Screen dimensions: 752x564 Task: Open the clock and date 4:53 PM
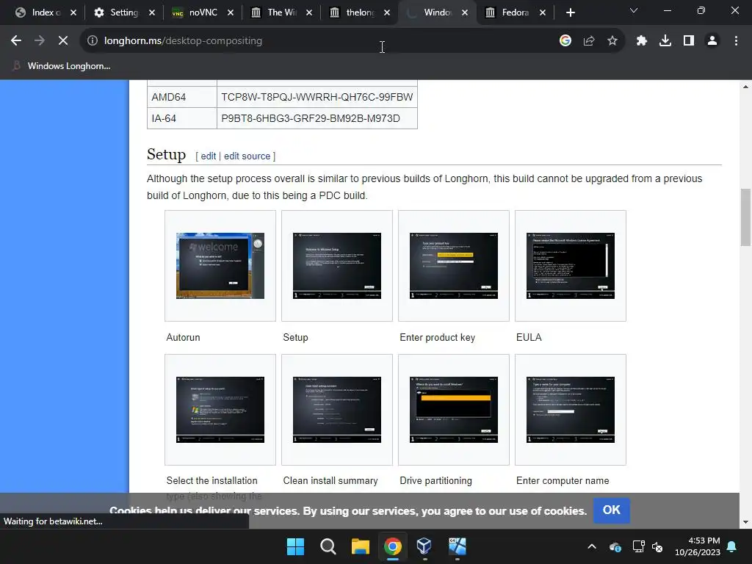coord(698,546)
